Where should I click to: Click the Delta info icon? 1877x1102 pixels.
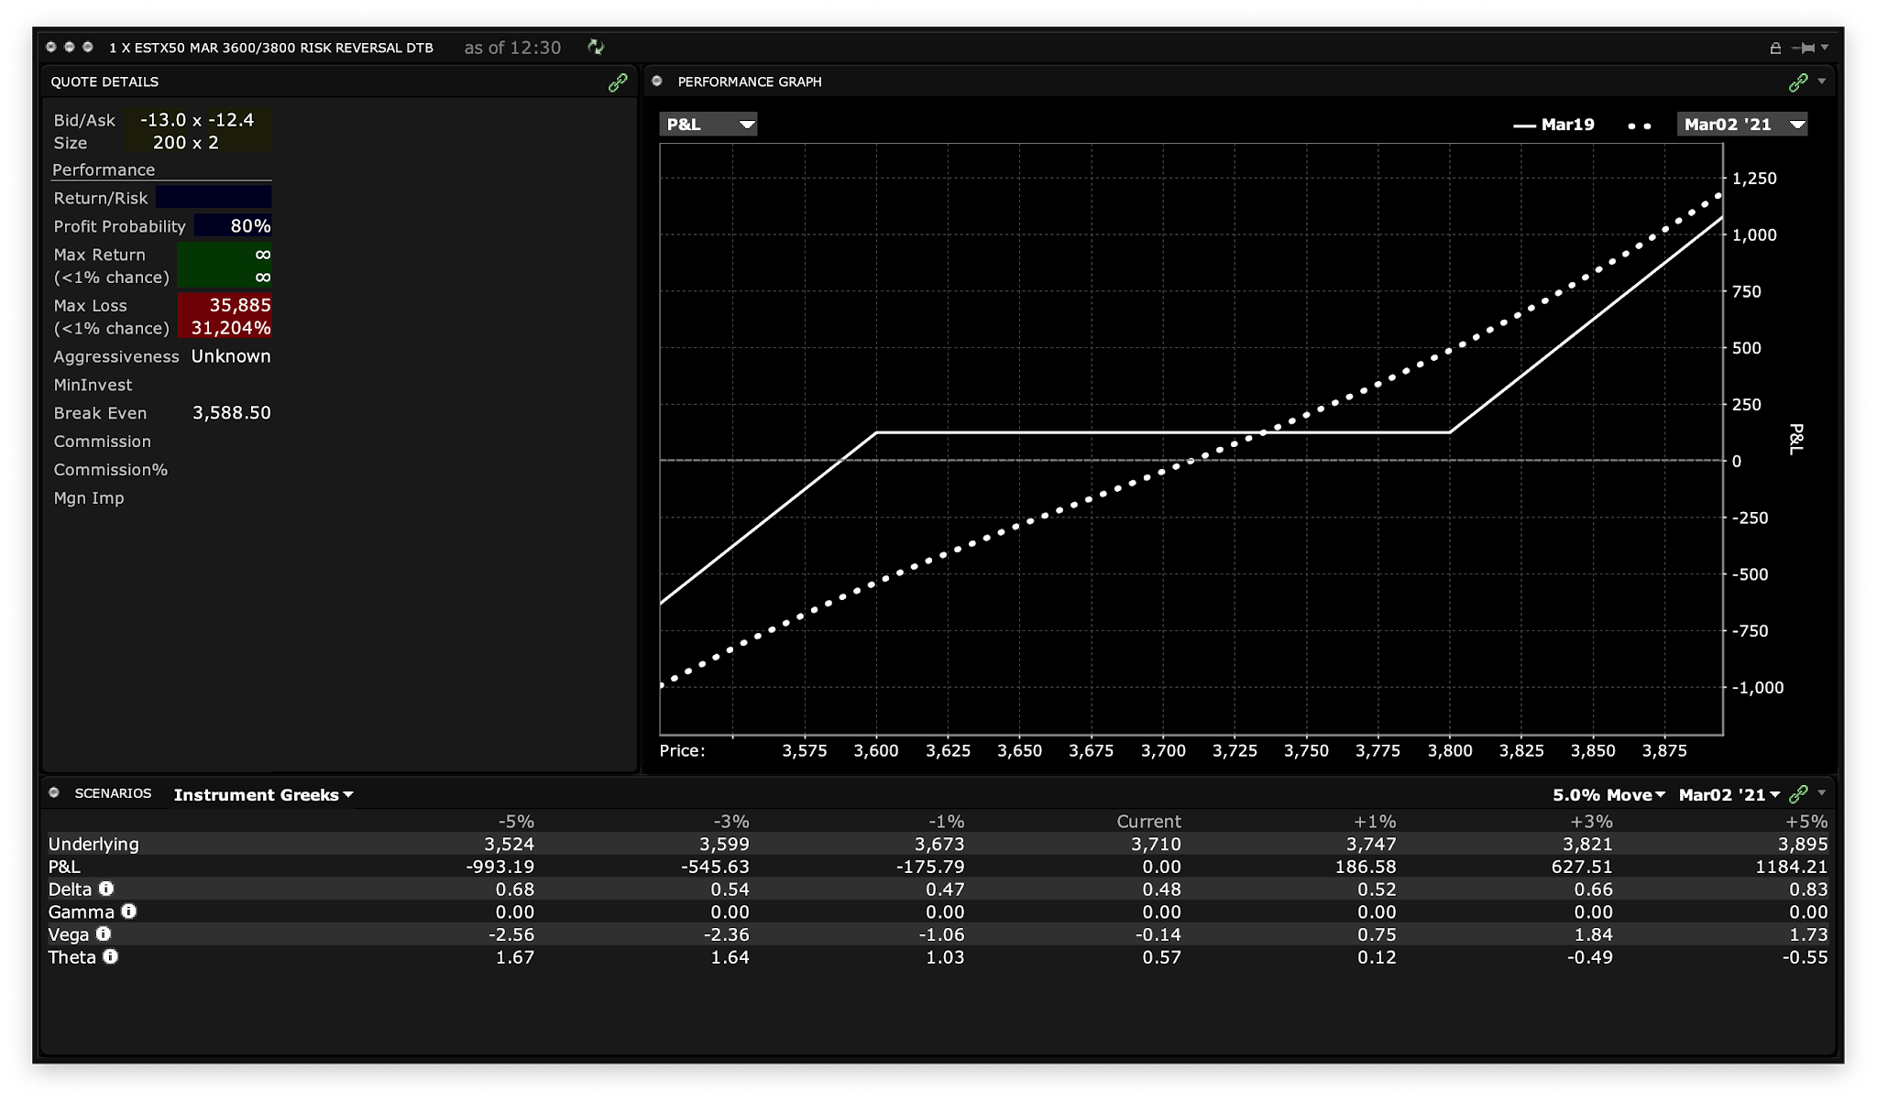pyautogui.click(x=106, y=889)
